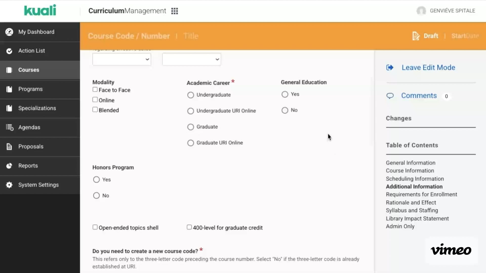Open the first empty dropdown at top
Viewport: 486px width, 273px height.
point(122,59)
